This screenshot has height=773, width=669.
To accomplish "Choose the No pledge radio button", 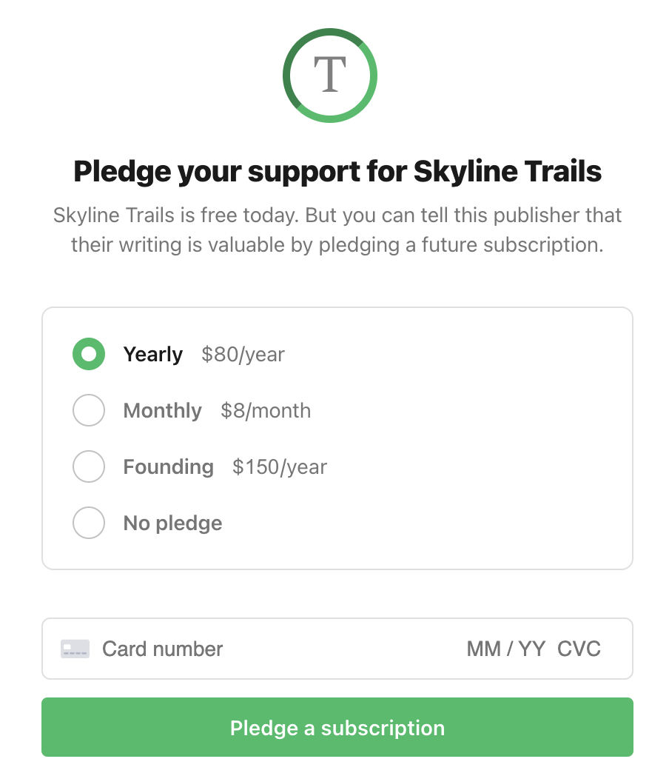I will (x=89, y=523).
